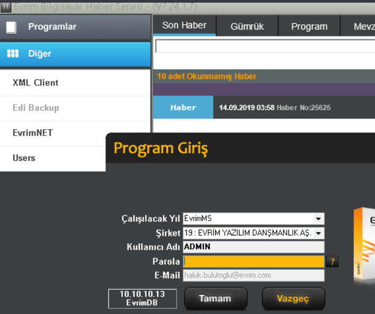Image resolution: width=375 pixels, height=314 pixels.
Task: Expand the Çalışılacak Yıl dropdown arrow
Action: (319, 219)
